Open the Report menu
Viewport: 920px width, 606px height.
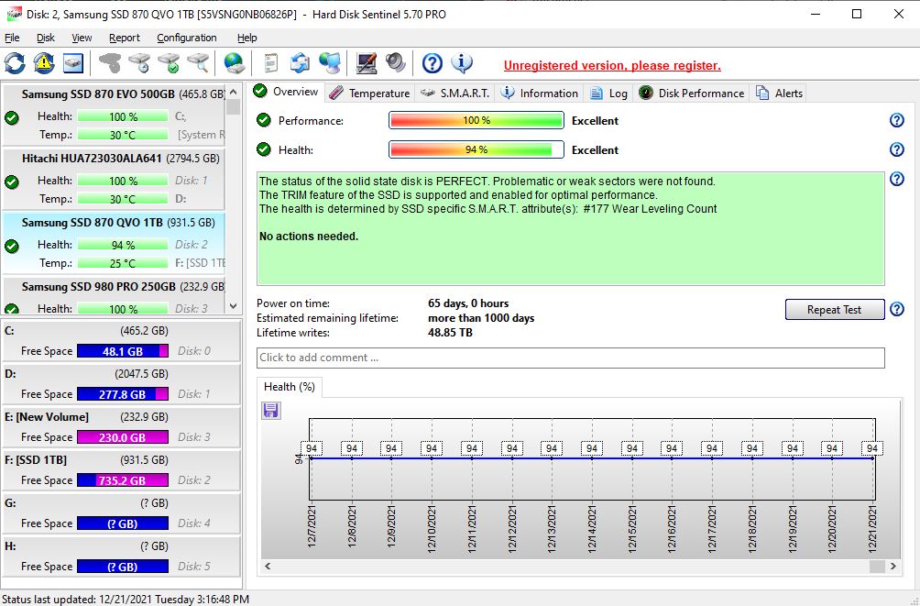(x=125, y=38)
